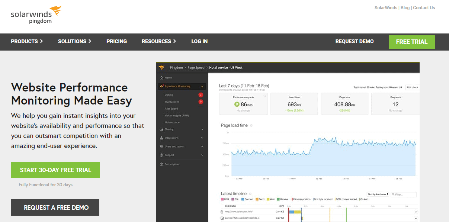Screen dimensions: 449x222
Task: Click the red Uptime badge showing 3
Action: click(201, 95)
